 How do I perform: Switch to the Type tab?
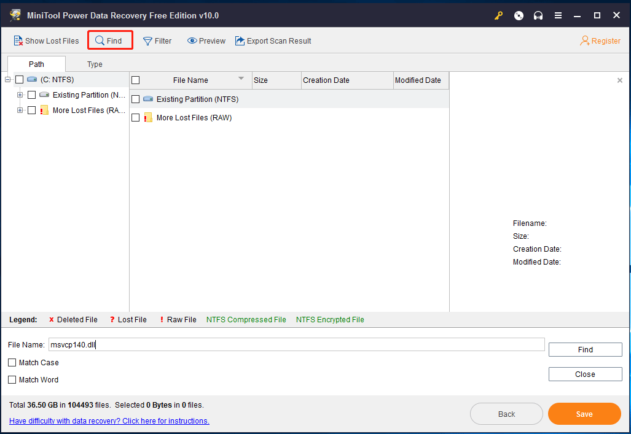[x=95, y=64]
